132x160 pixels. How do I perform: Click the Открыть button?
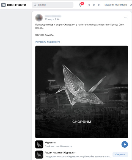(120, 155)
